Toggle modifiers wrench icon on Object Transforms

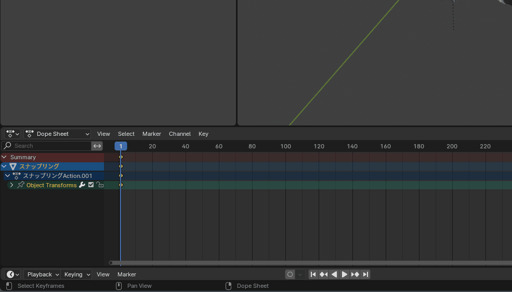82,185
